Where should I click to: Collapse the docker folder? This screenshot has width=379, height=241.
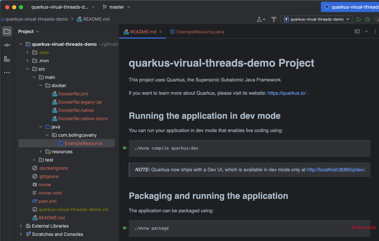click(x=41, y=85)
